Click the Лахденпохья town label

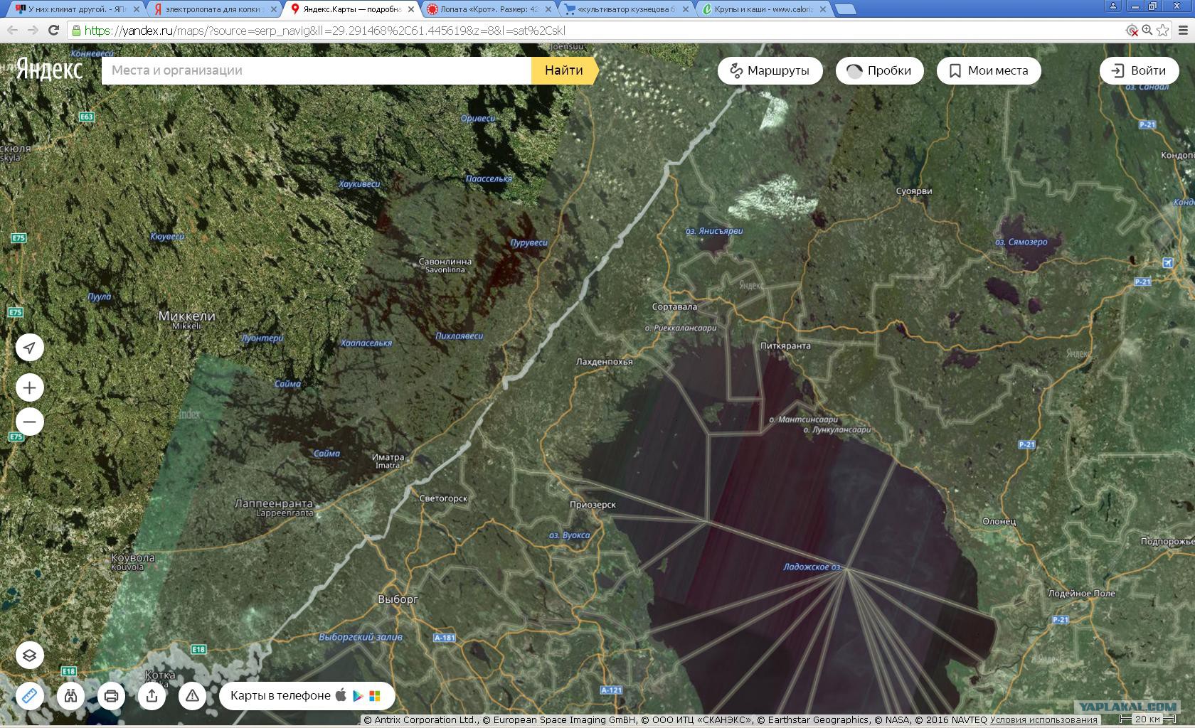(x=604, y=361)
